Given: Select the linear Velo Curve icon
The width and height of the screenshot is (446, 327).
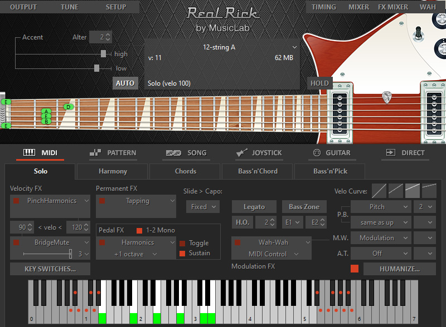Looking at the screenshot, I should (379, 191).
